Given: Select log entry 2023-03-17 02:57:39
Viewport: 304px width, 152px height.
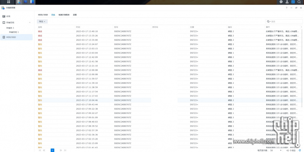Looking at the screenshot, I should pyautogui.click(x=169, y=130).
